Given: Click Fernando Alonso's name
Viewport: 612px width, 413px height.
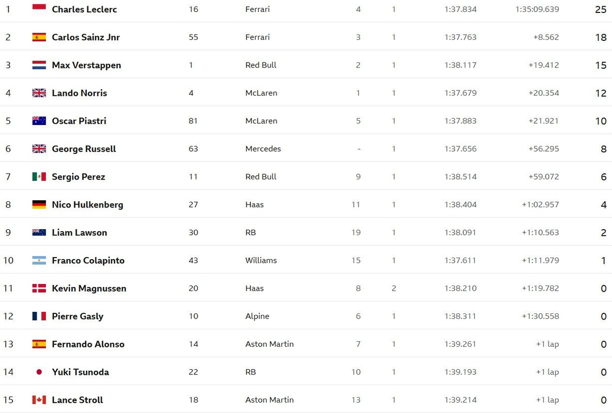Looking at the screenshot, I should coord(88,344).
